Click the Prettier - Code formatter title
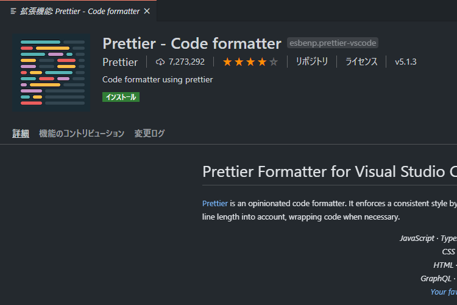This screenshot has width=457, height=305. coord(192,43)
